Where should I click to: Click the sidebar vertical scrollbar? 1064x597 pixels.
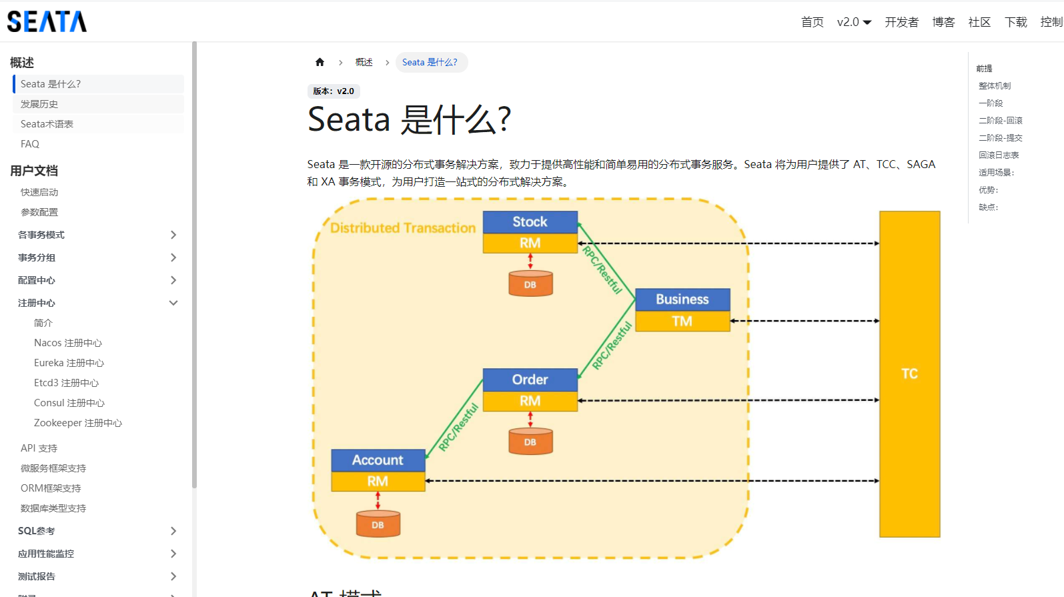(x=194, y=265)
